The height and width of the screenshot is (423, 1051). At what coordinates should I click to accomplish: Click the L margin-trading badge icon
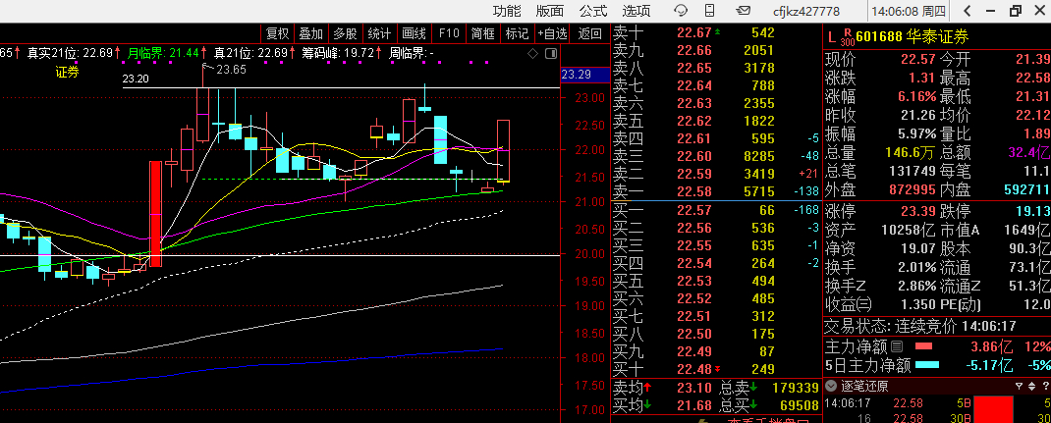coord(832,37)
